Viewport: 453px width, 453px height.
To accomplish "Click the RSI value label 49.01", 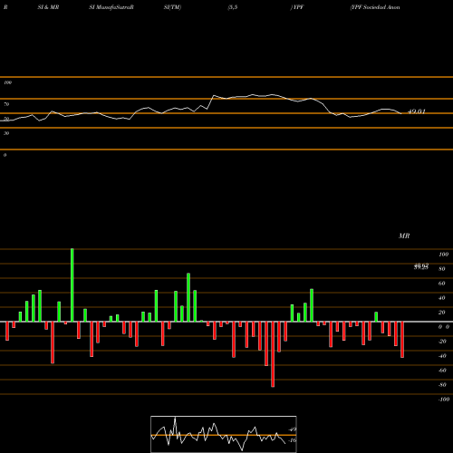I will (x=417, y=111).
